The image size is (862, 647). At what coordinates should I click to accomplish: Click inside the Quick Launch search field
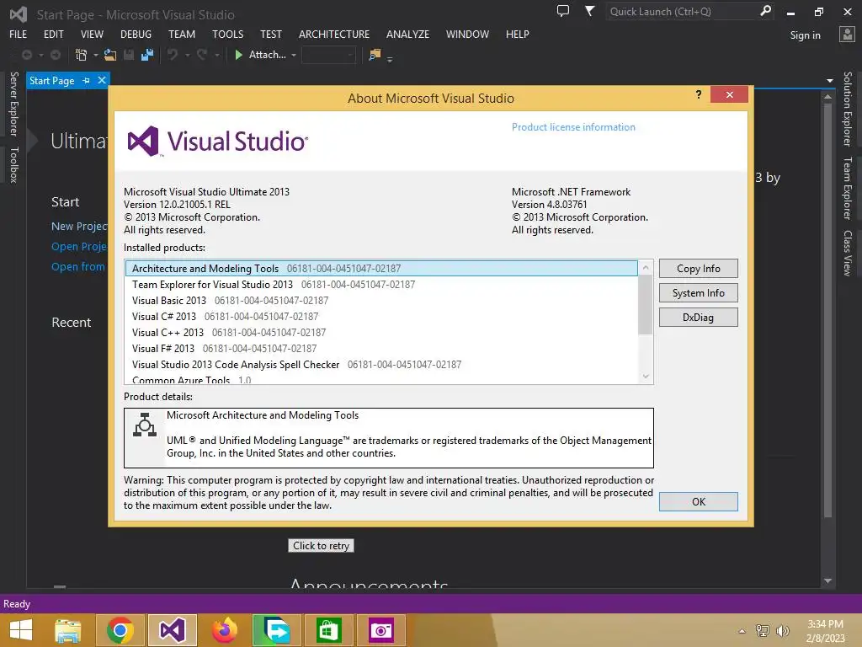click(x=682, y=11)
